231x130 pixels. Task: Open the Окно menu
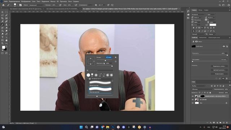coord(70,1)
